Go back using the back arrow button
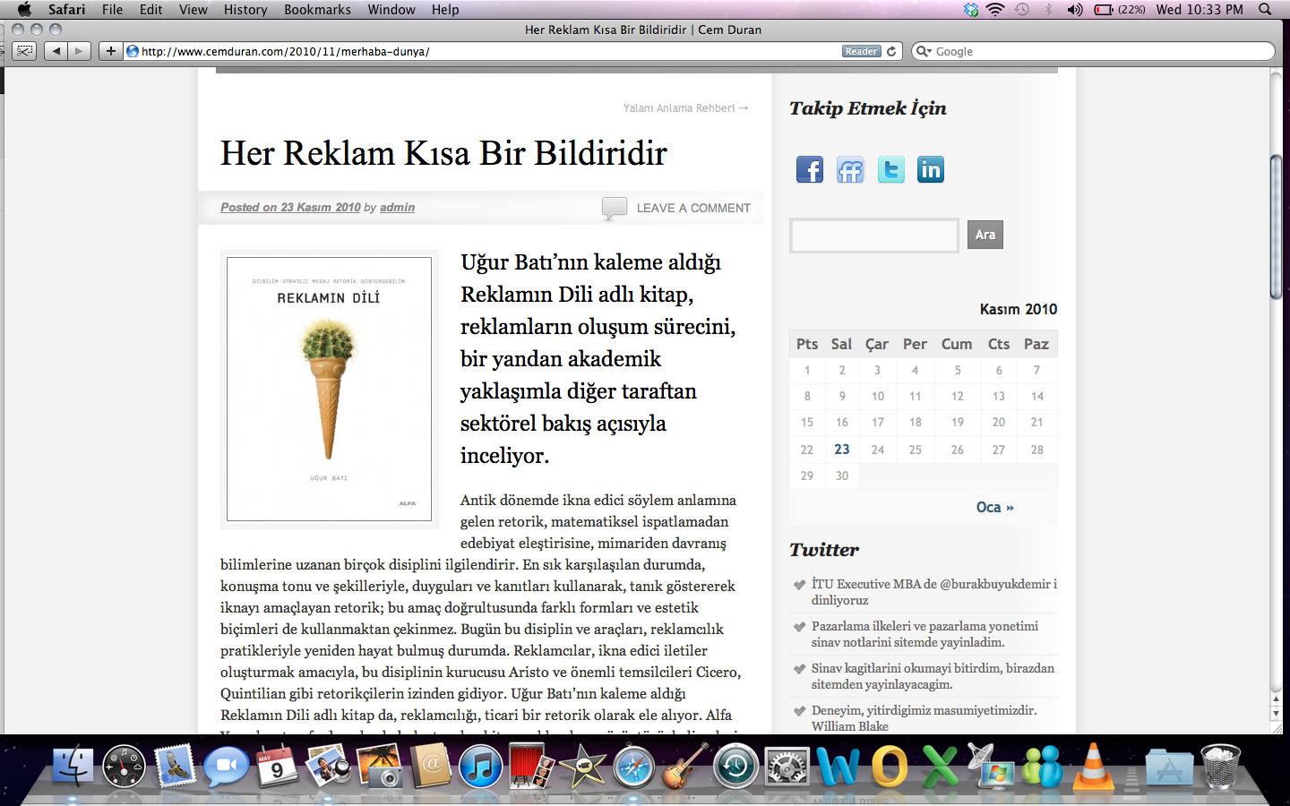 pos(56,51)
